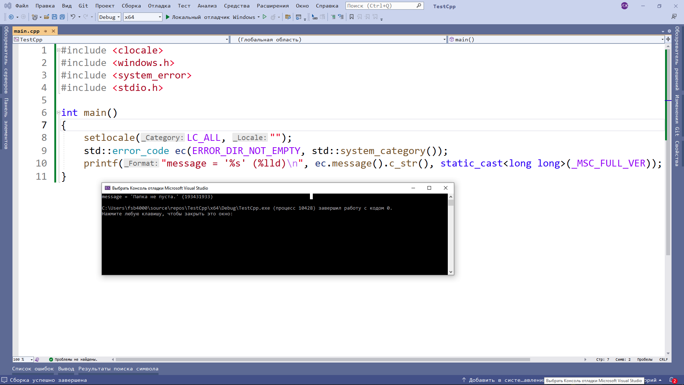Collapse the main() function fold marker

pos(58,112)
